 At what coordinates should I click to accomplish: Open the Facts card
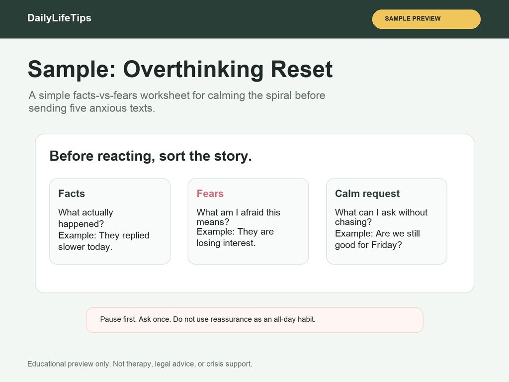[110, 221]
